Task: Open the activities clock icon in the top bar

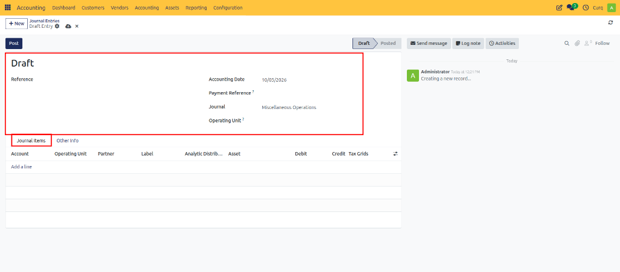Action: point(585,7)
